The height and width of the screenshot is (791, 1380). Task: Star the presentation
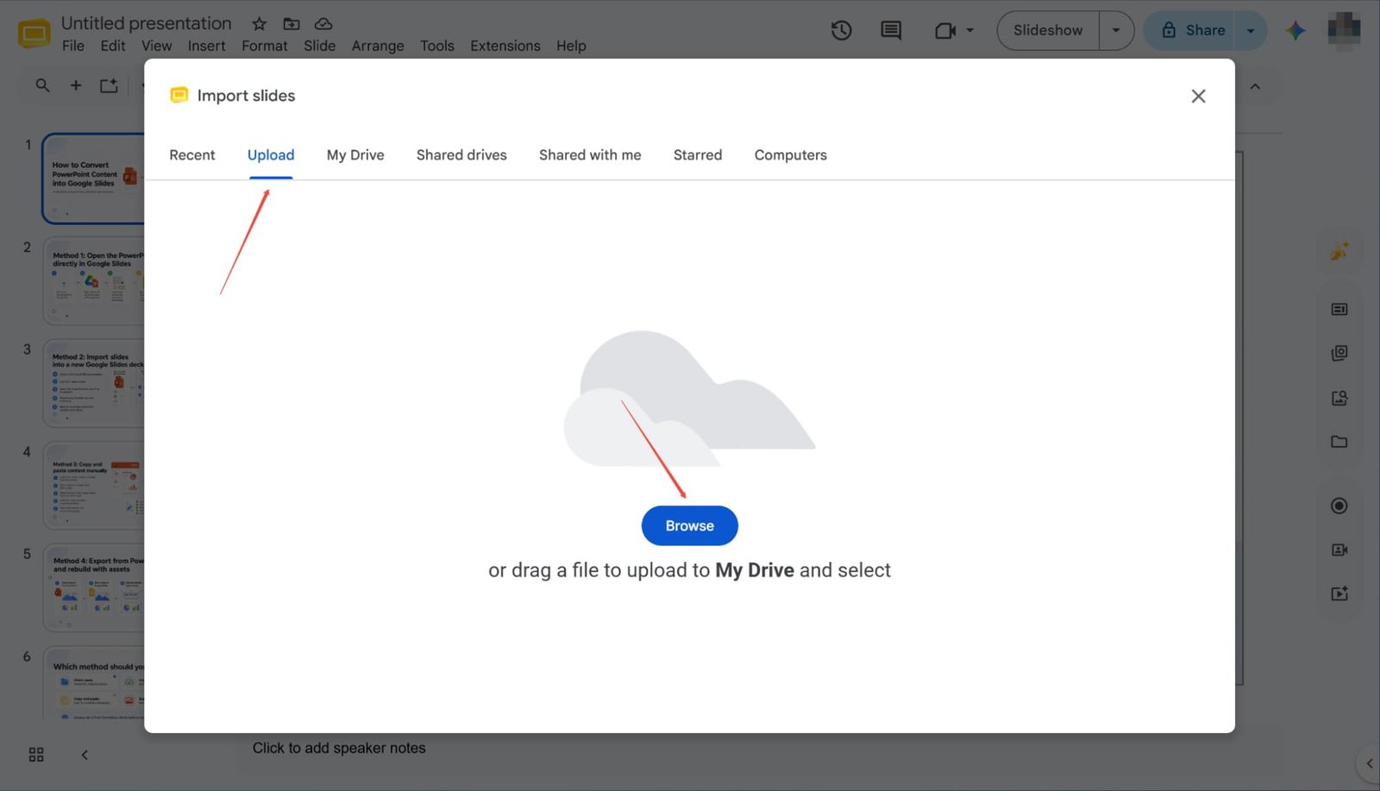(259, 23)
